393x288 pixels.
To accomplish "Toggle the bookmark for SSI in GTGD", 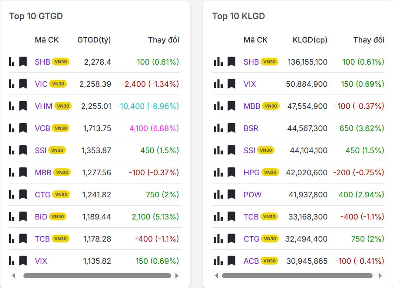I will (x=23, y=151).
